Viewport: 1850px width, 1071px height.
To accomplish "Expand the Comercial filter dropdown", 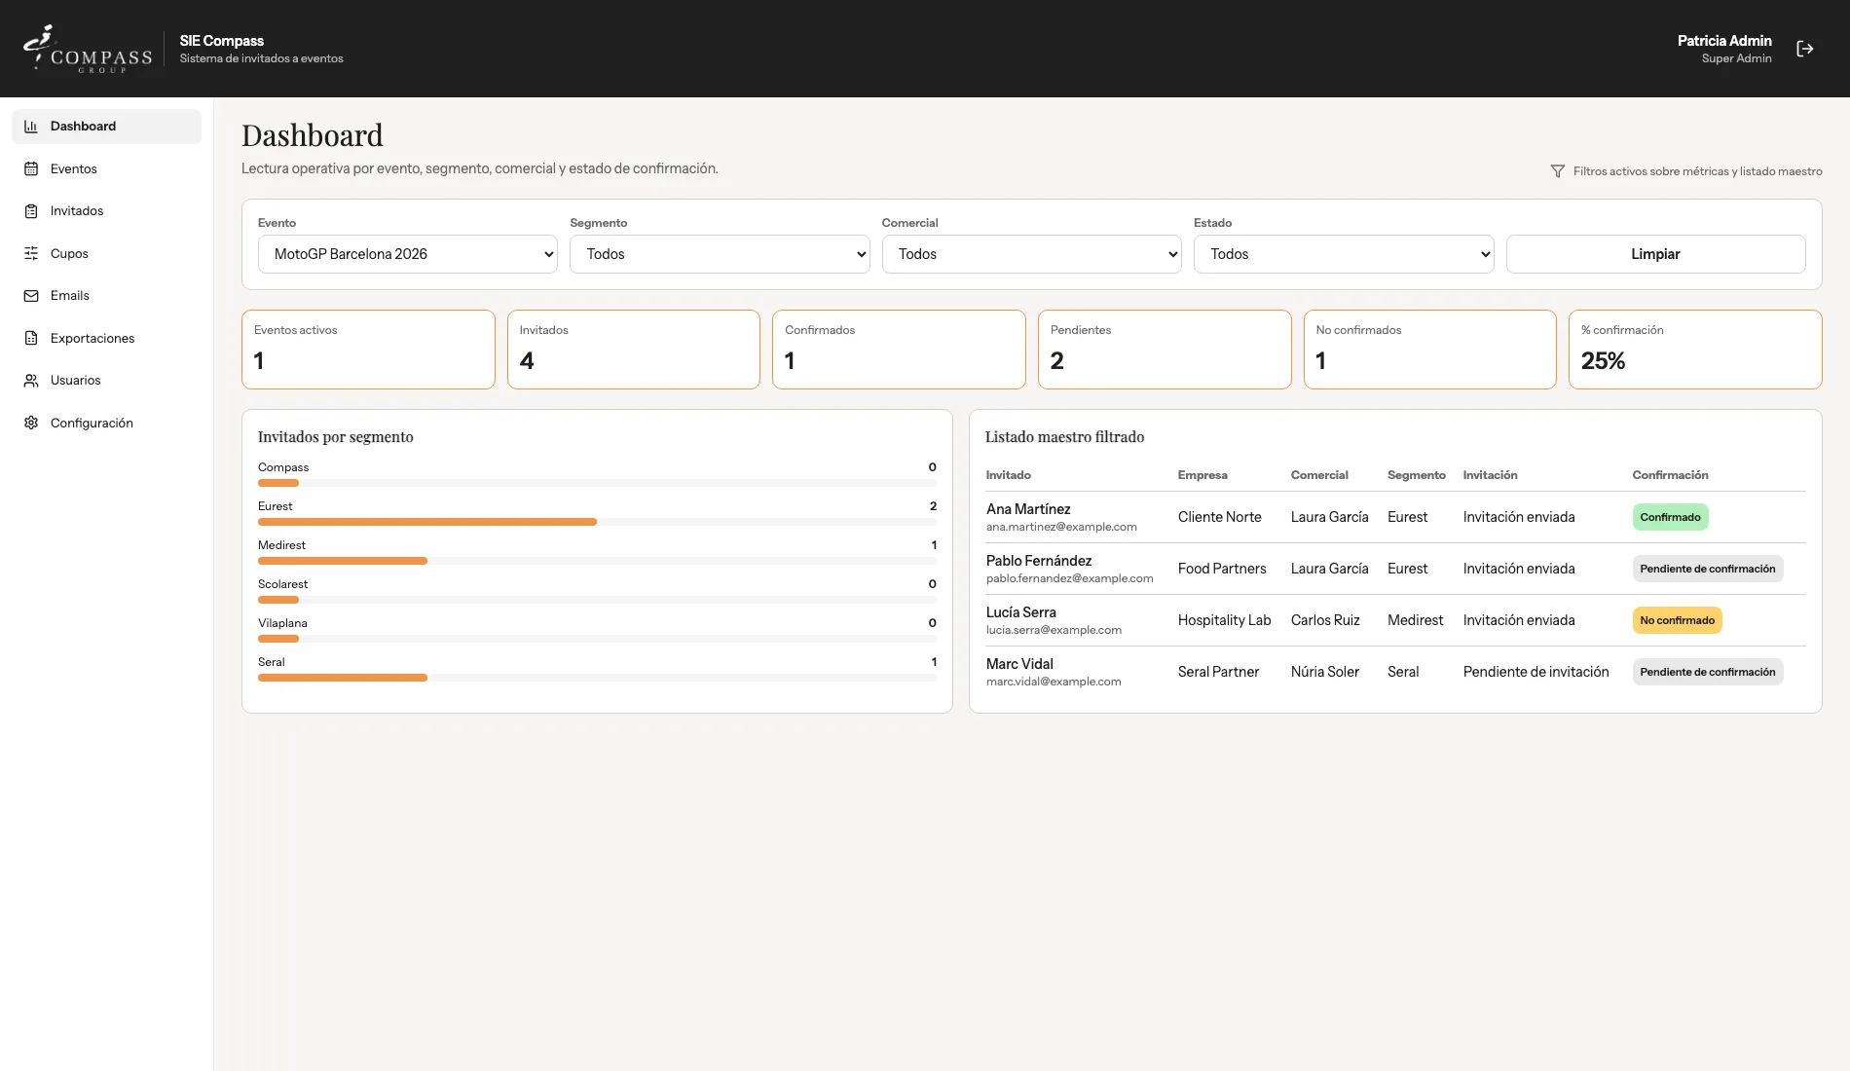I will click(1032, 254).
